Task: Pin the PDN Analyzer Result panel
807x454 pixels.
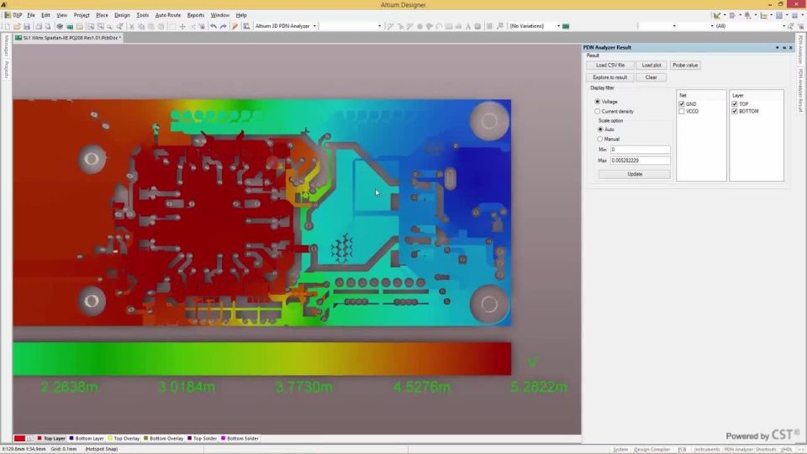Action: tap(783, 47)
